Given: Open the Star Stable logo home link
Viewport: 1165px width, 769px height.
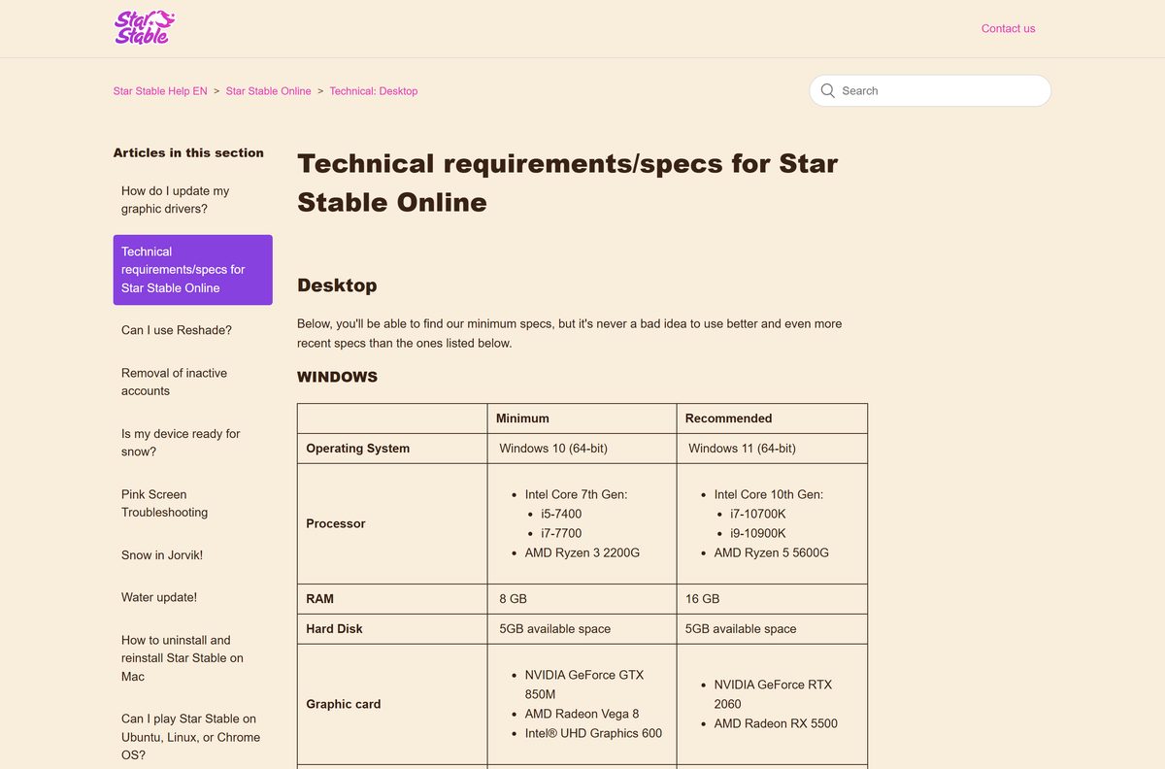Looking at the screenshot, I should click(x=145, y=28).
